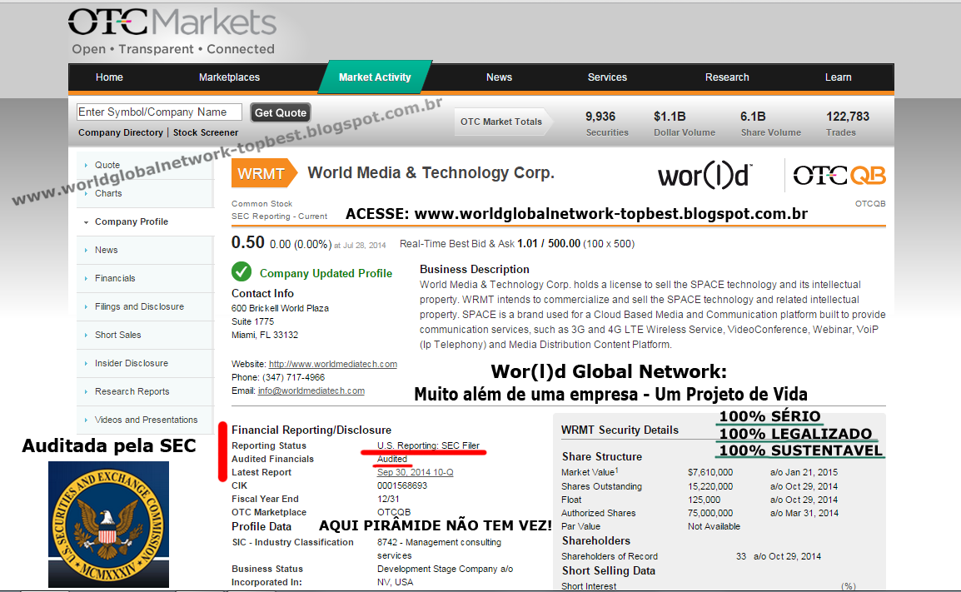Image resolution: width=961 pixels, height=592 pixels.
Task: Click the OTC Market Totals label
Action: pos(501,122)
